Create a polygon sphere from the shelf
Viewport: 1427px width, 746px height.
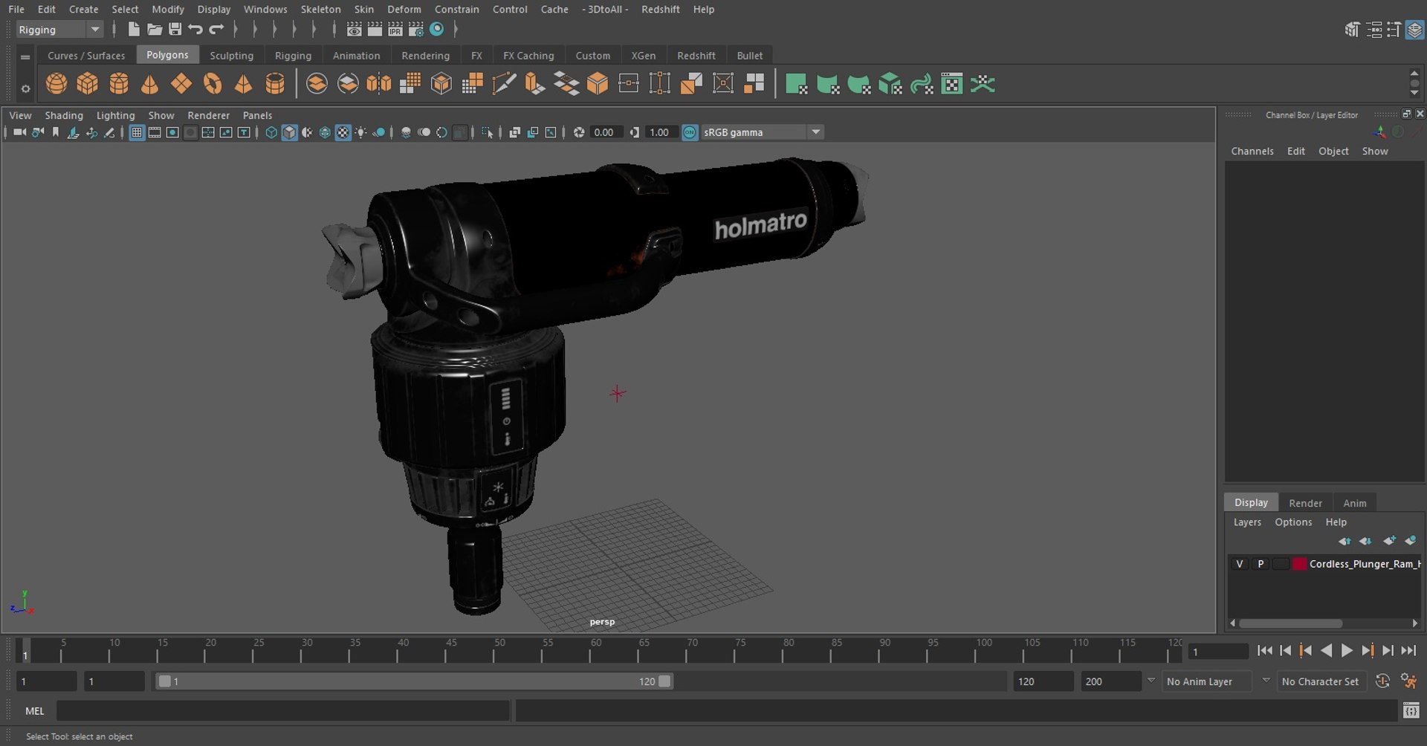tap(56, 84)
